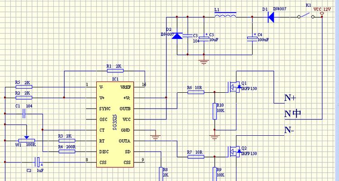Select MOSFET Q1 IRFP150 symbol
Image resolution: width=339 pixels, height=181 pixels.
coord(234,87)
